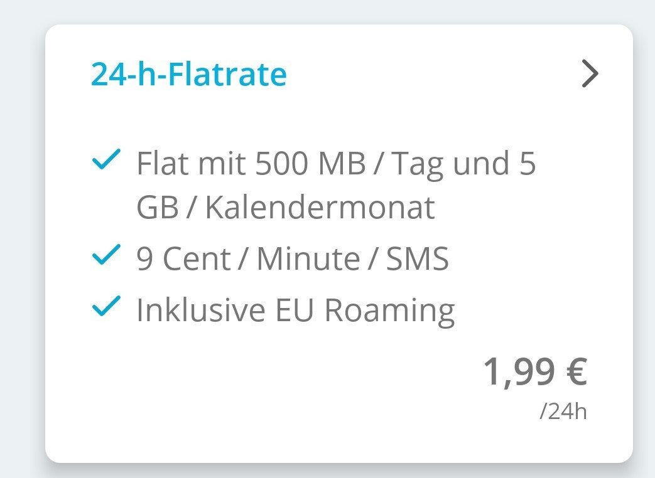
Task: Tap the Inklusive EU Roaming feature text
Action: tap(295, 310)
